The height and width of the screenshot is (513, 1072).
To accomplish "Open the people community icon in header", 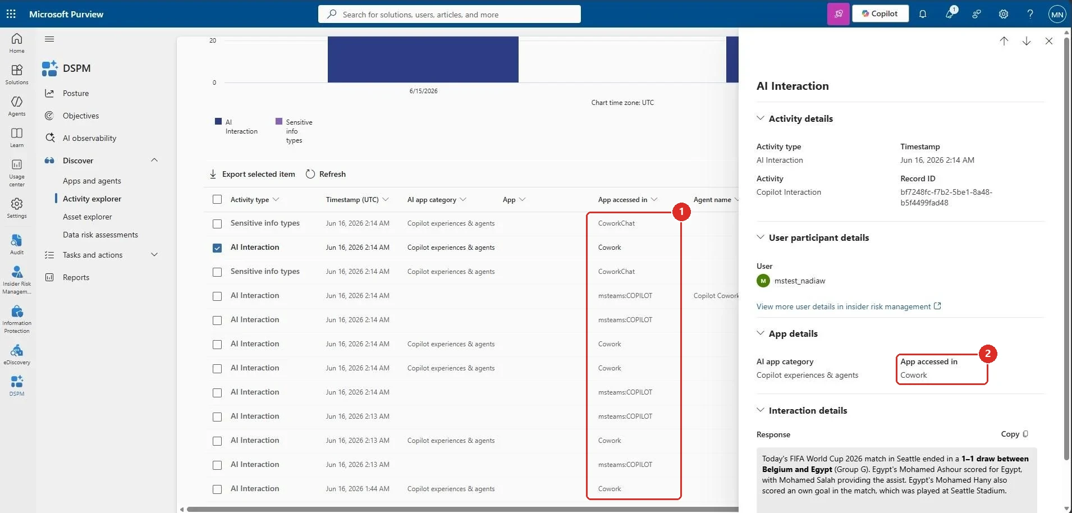I will click(x=977, y=14).
